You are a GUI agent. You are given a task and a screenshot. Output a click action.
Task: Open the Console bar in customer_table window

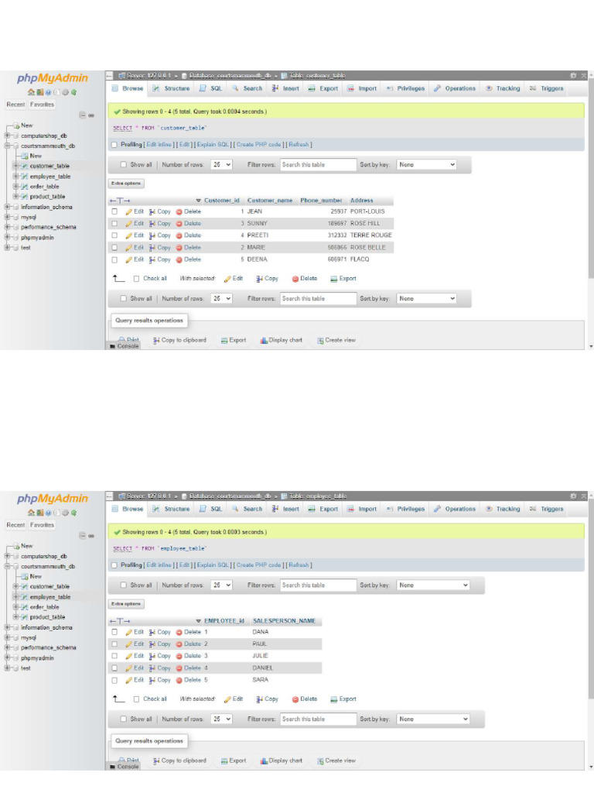[125, 346]
